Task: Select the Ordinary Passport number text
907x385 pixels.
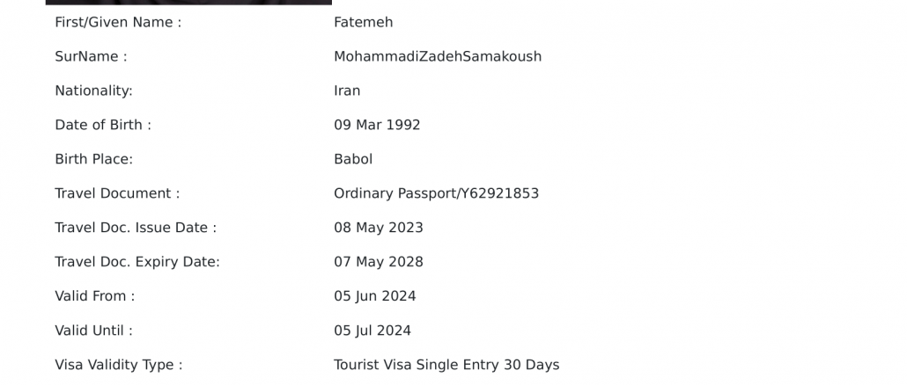Action: pos(436,193)
